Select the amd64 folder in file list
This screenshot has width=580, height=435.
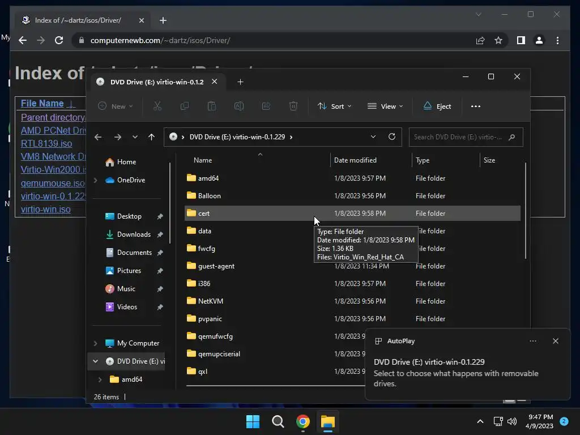coord(352,178)
